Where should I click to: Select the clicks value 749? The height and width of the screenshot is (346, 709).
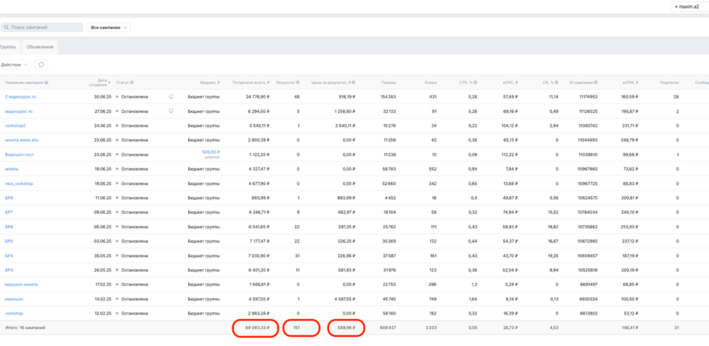point(433,299)
